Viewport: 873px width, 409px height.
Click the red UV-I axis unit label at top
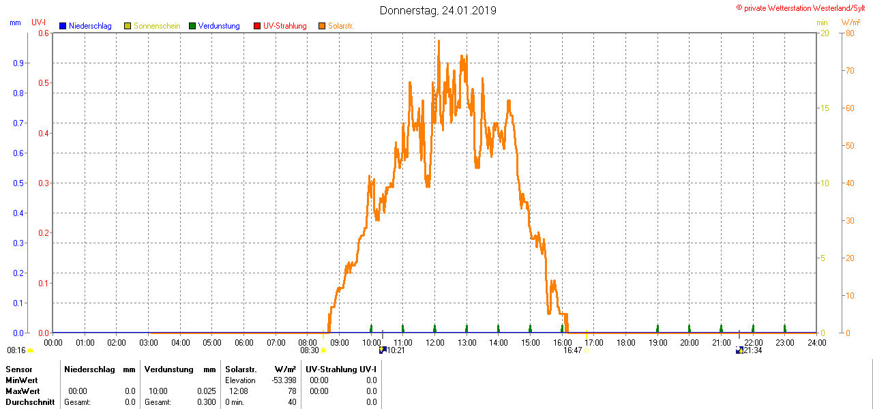point(39,22)
